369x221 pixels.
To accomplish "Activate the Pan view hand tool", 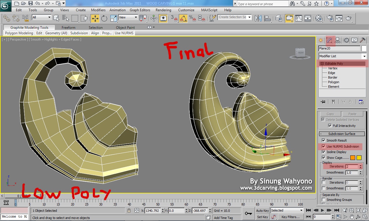I will (x=351, y=217).
